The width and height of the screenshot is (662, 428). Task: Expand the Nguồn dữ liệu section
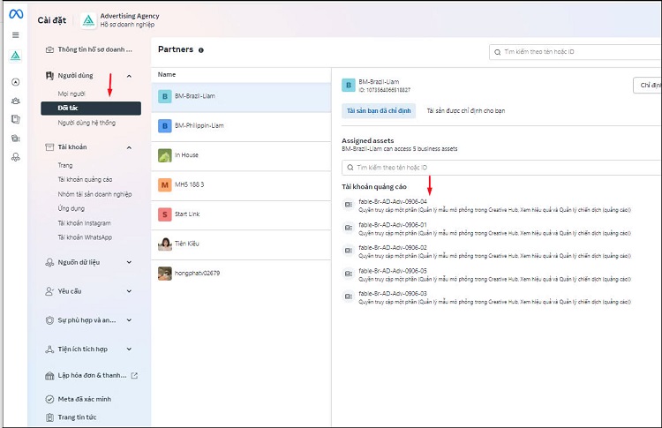coord(130,262)
